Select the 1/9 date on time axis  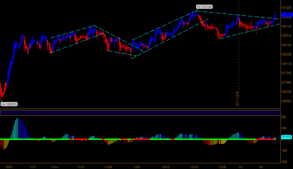pos(260,167)
